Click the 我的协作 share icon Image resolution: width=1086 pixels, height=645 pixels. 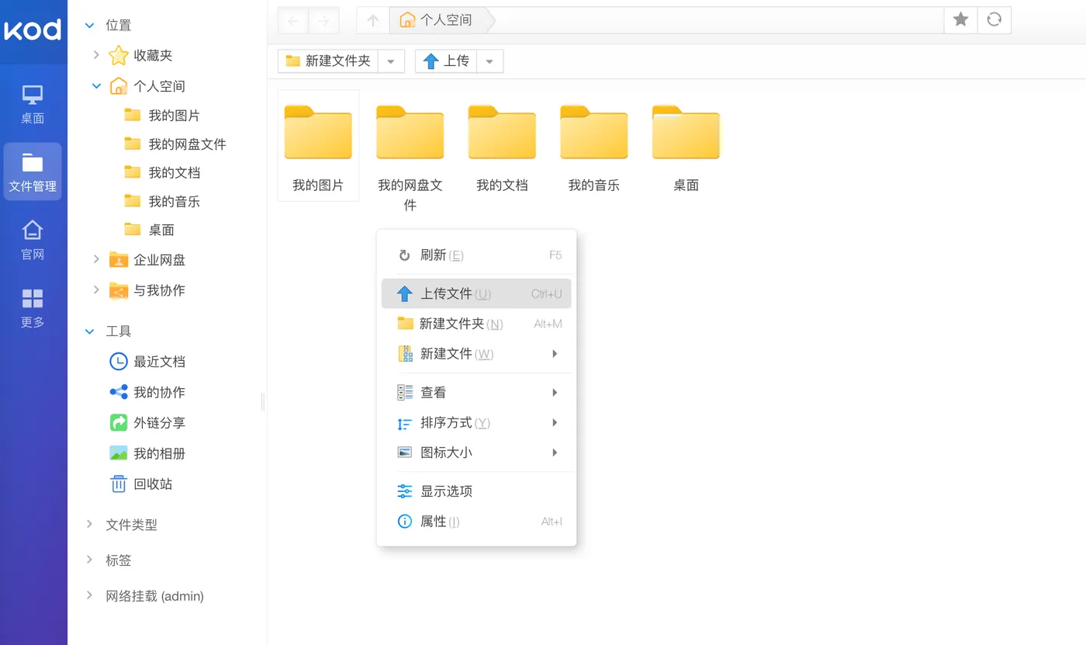(x=118, y=392)
